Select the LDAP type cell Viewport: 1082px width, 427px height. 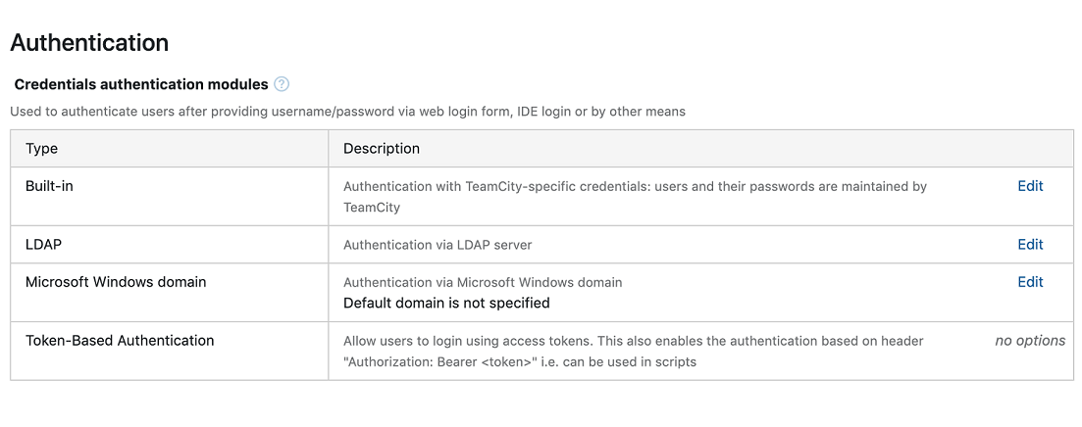pyautogui.click(x=43, y=245)
